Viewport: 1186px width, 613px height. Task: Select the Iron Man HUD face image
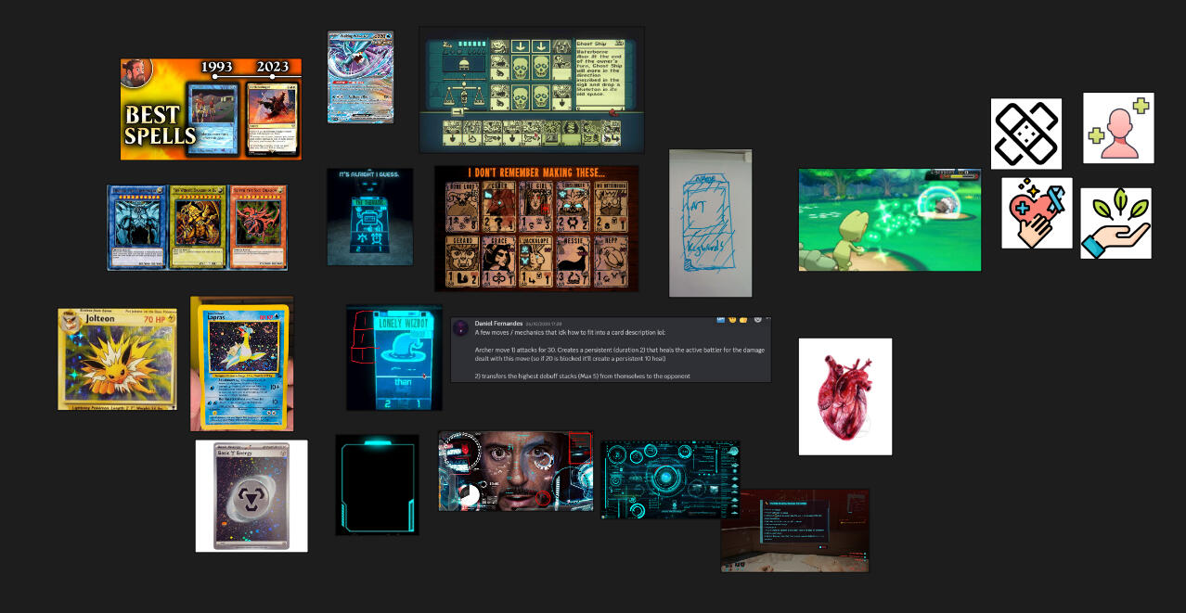coord(515,470)
